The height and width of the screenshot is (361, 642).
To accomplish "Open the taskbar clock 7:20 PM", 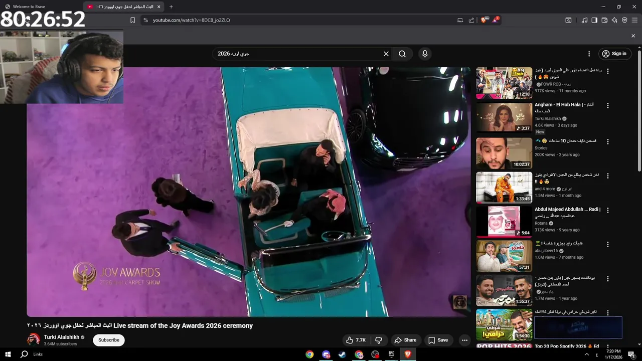I will [613, 354].
